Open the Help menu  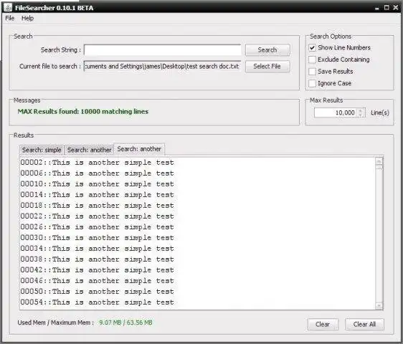click(x=27, y=18)
